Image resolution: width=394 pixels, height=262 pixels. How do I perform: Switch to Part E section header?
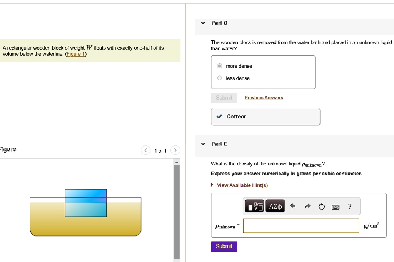coord(219,144)
